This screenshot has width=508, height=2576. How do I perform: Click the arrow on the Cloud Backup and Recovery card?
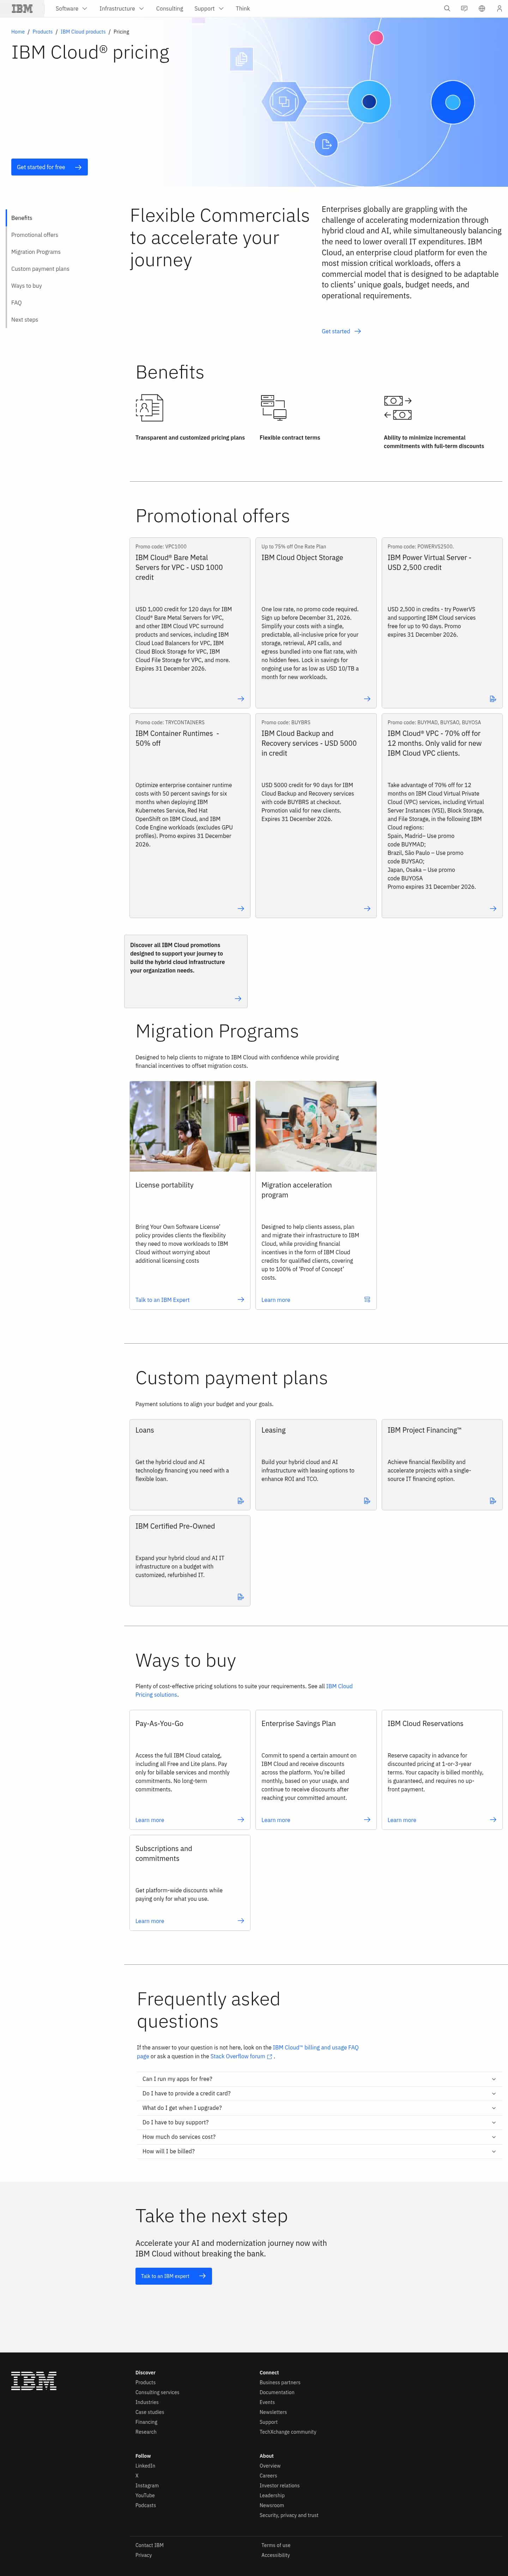(367, 909)
